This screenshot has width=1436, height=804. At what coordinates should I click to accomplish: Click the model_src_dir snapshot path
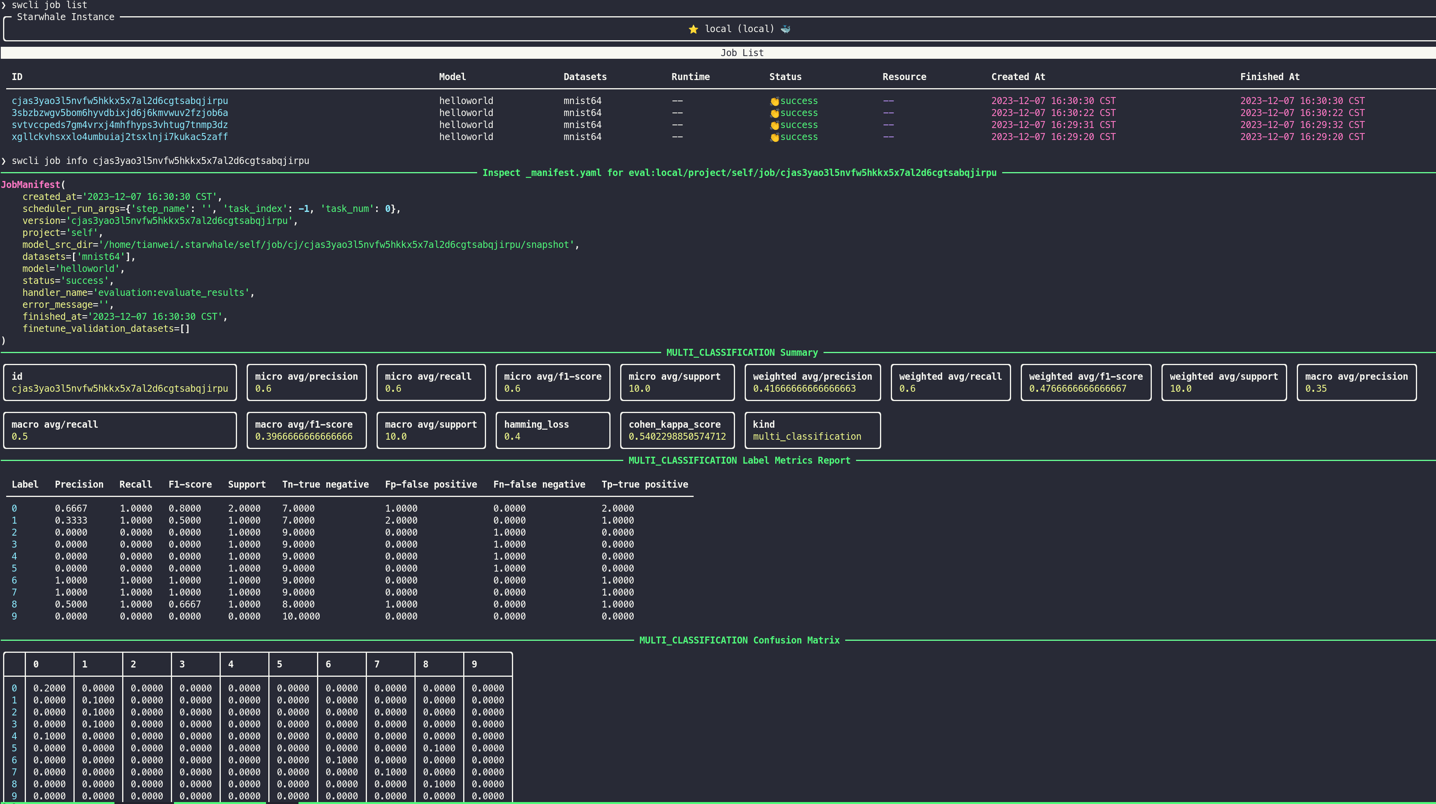click(337, 245)
